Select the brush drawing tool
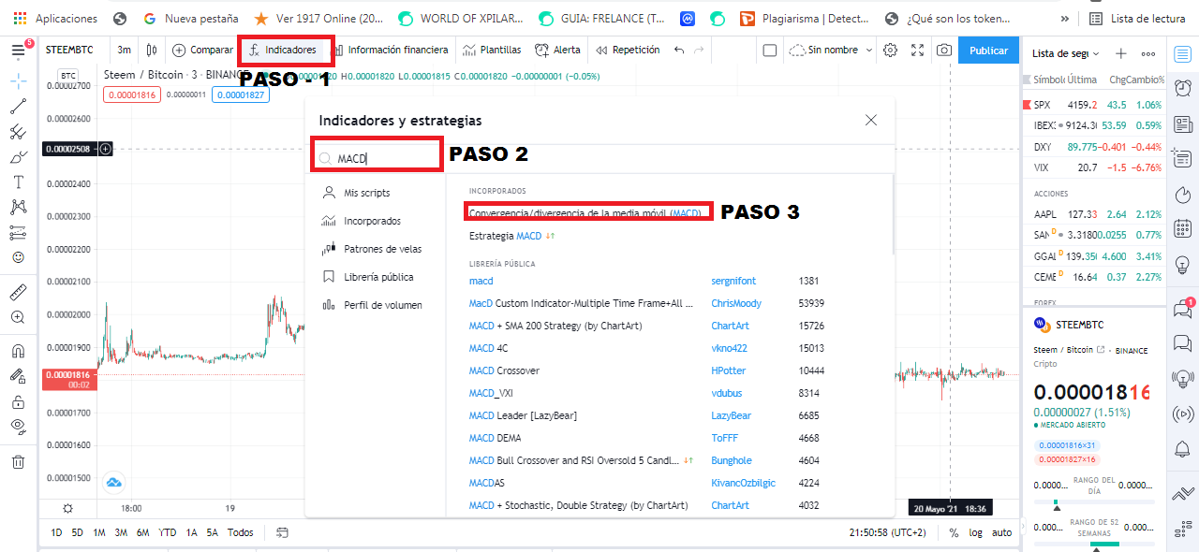Image resolution: width=1199 pixels, height=552 pixels. click(x=18, y=156)
